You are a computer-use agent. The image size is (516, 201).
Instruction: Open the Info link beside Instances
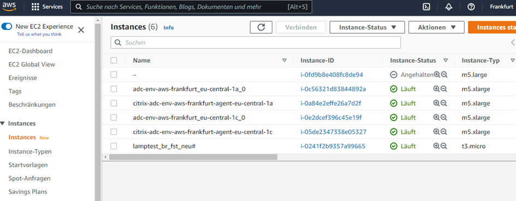point(169,28)
